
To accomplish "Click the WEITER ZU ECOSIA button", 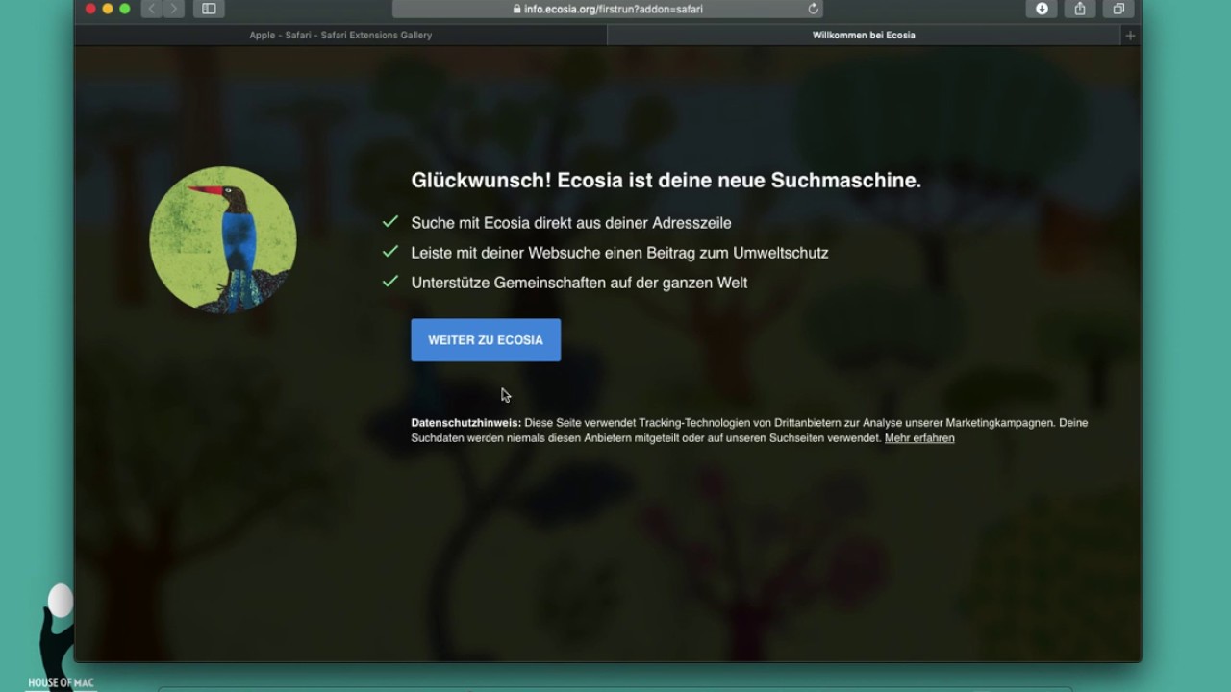I will (x=486, y=340).
